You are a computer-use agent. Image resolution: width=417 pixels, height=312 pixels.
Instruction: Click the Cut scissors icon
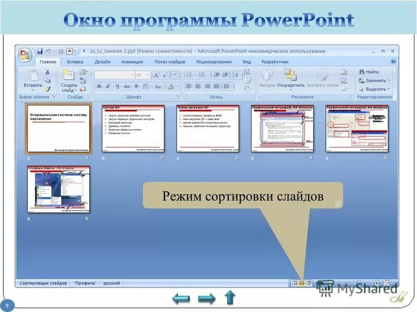(47, 72)
